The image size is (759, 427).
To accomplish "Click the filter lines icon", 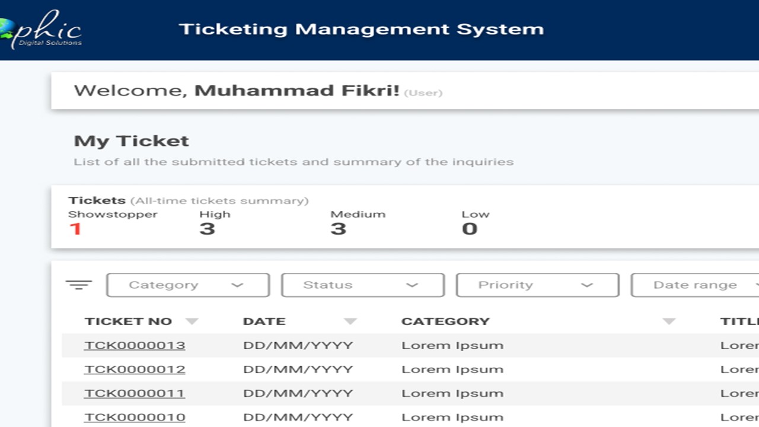I will tap(79, 285).
